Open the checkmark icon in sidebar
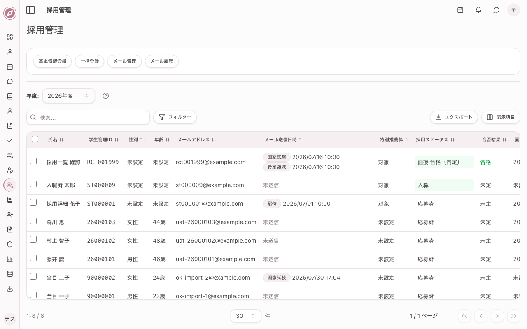Image resolution: width=527 pixels, height=329 pixels. [x=10, y=141]
